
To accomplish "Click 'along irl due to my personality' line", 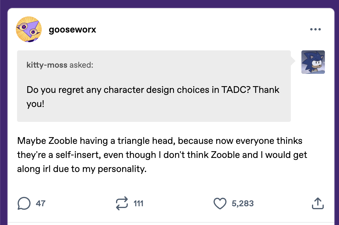I will click(82, 169).
